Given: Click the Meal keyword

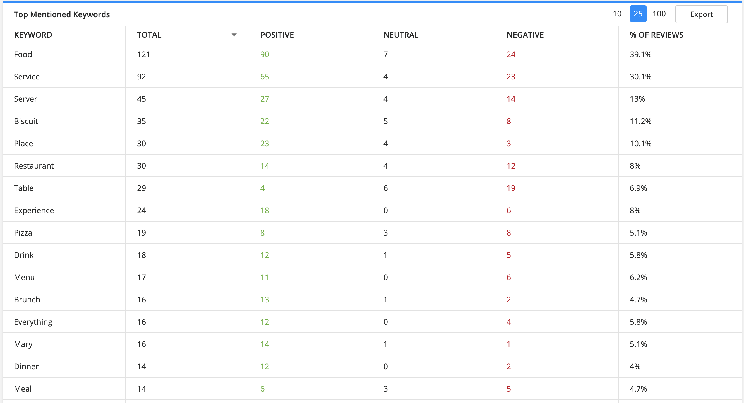Looking at the screenshot, I should click(x=23, y=389).
